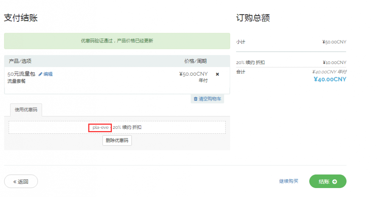
Task: Select the 小计 subtotal row label
Action: (240, 42)
